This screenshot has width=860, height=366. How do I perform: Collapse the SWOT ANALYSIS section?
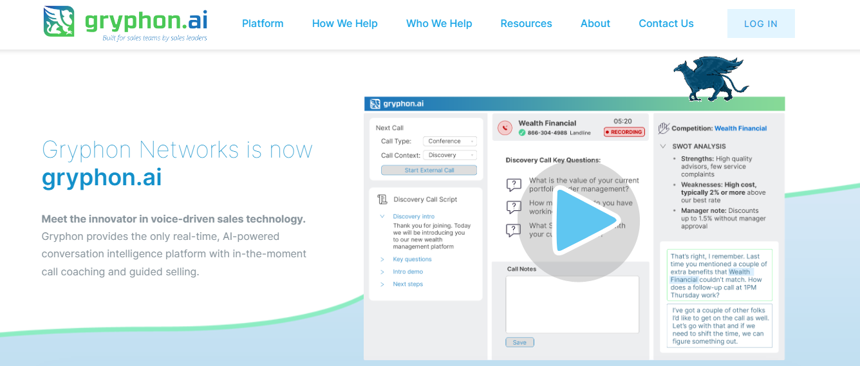click(x=663, y=146)
